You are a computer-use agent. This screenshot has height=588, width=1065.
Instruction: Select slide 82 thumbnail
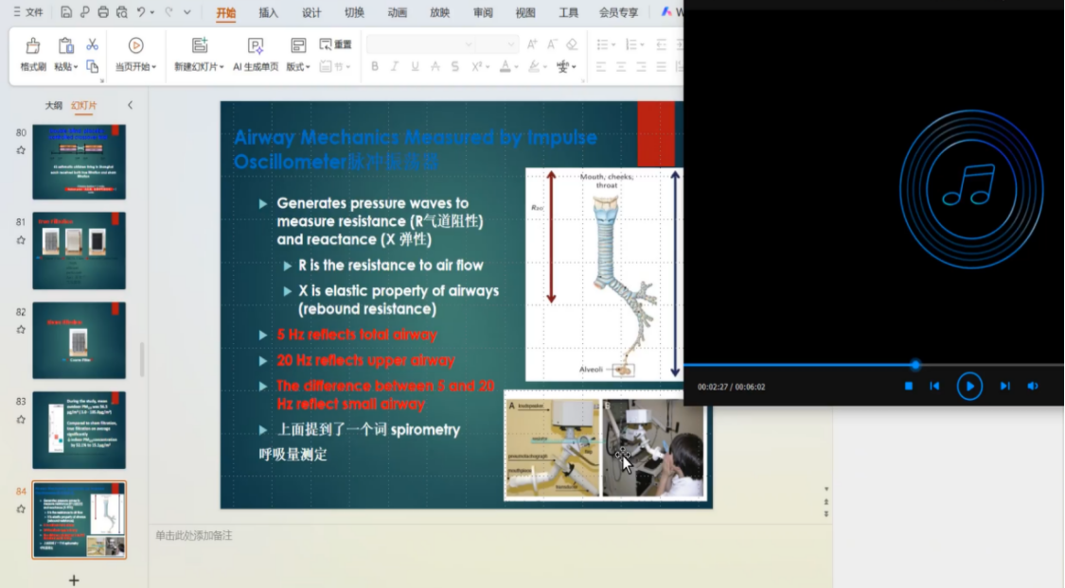pos(79,340)
